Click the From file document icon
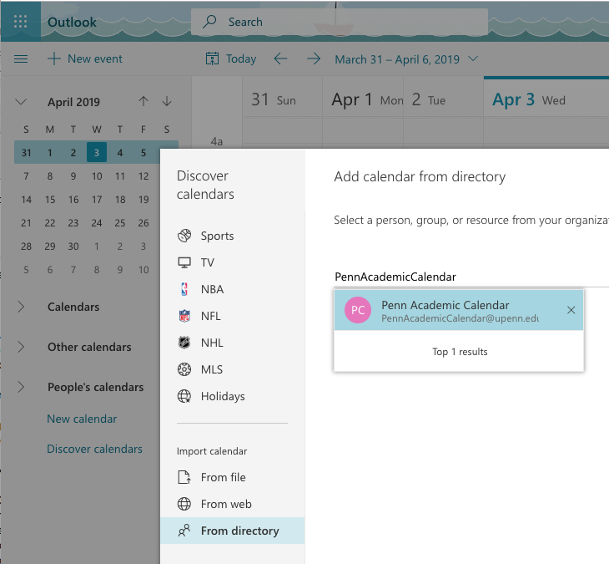Viewport: 609px width, 564px height. coord(184,477)
